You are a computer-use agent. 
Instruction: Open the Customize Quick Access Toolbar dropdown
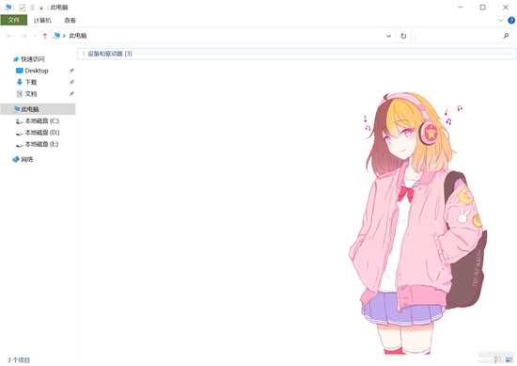click(x=41, y=8)
